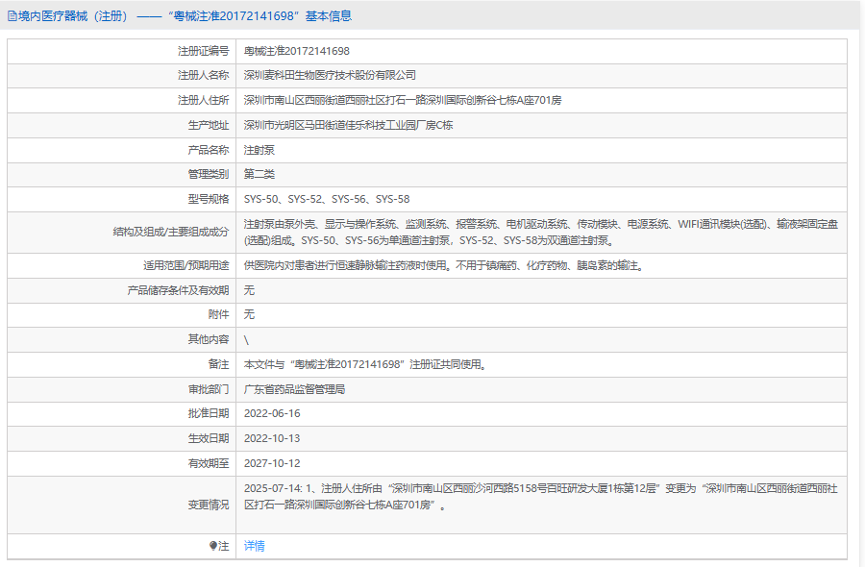Select approving department 广东省药品监督管理局

tap(295, 389)
